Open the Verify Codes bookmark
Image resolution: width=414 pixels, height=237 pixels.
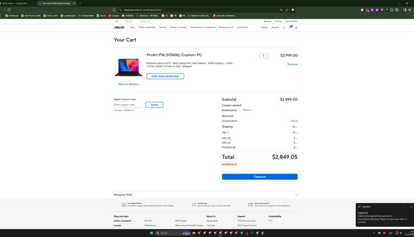click(51, 15)
